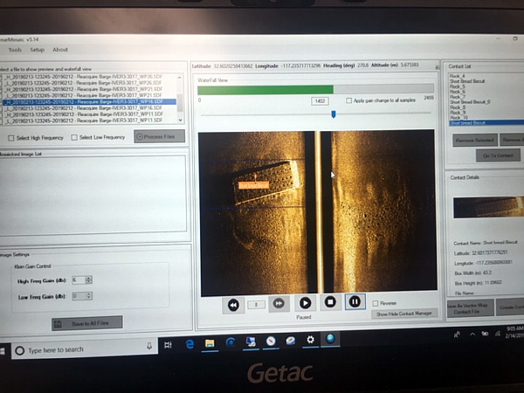Open File Explorer from the taskbar
Screen dimensions: 524x393
tap(210, 343)
